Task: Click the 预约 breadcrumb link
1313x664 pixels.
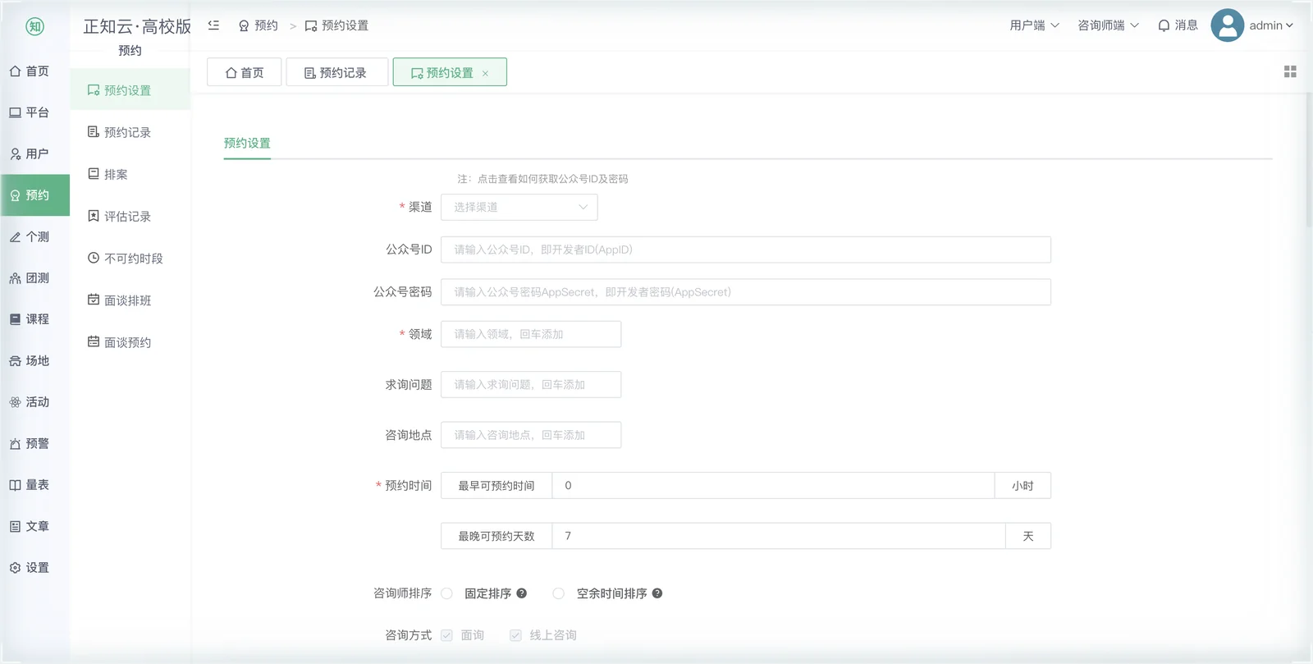Action: pyautogui.click(x=258, y=25)
